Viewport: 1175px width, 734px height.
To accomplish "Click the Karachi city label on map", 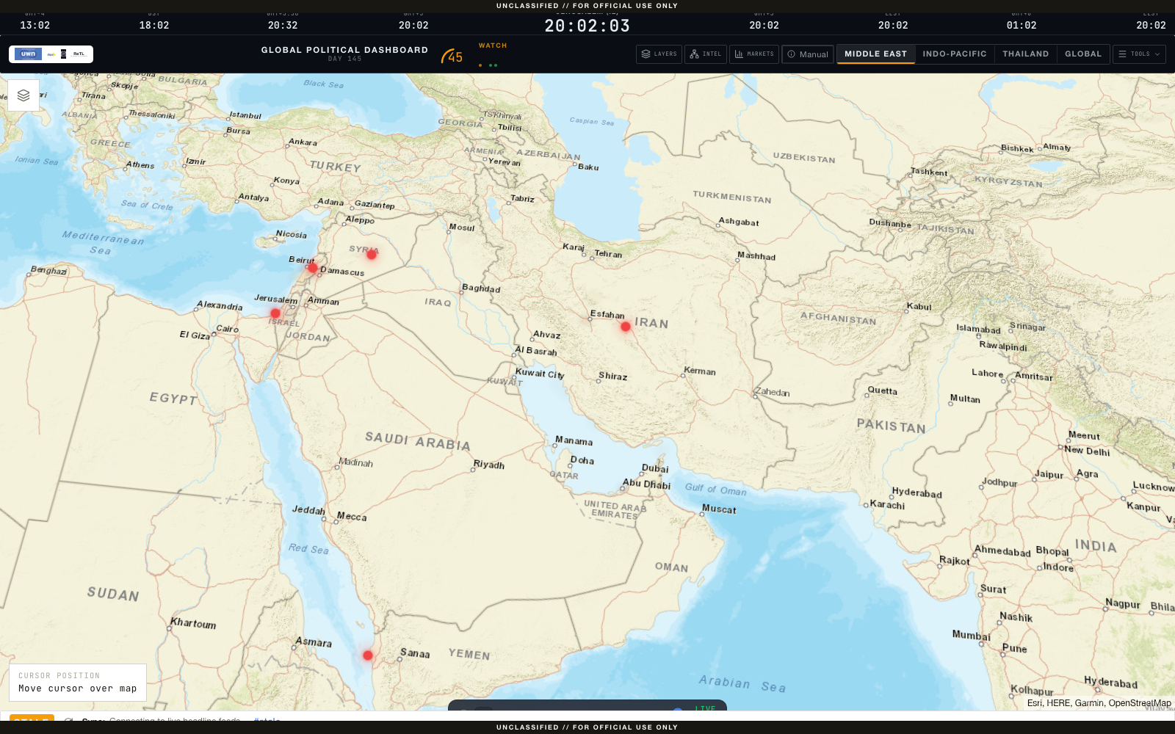I will (x=887, y=505).
